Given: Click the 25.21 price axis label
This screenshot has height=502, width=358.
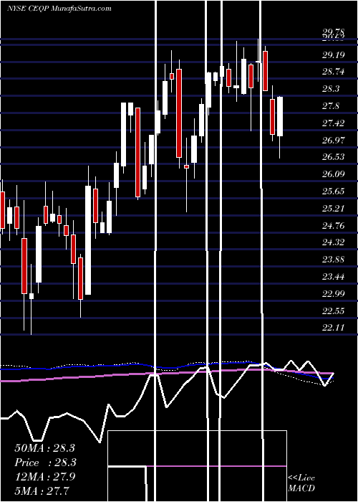Looking at the screenshot, I should click(x=333, y=209).
